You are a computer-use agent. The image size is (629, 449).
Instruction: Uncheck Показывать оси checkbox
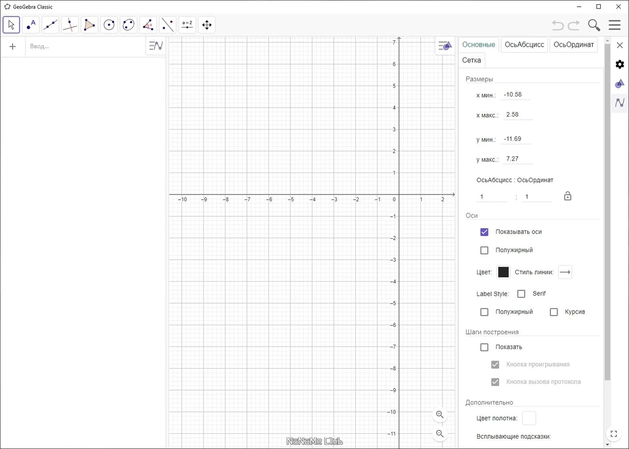coord(484,232)
